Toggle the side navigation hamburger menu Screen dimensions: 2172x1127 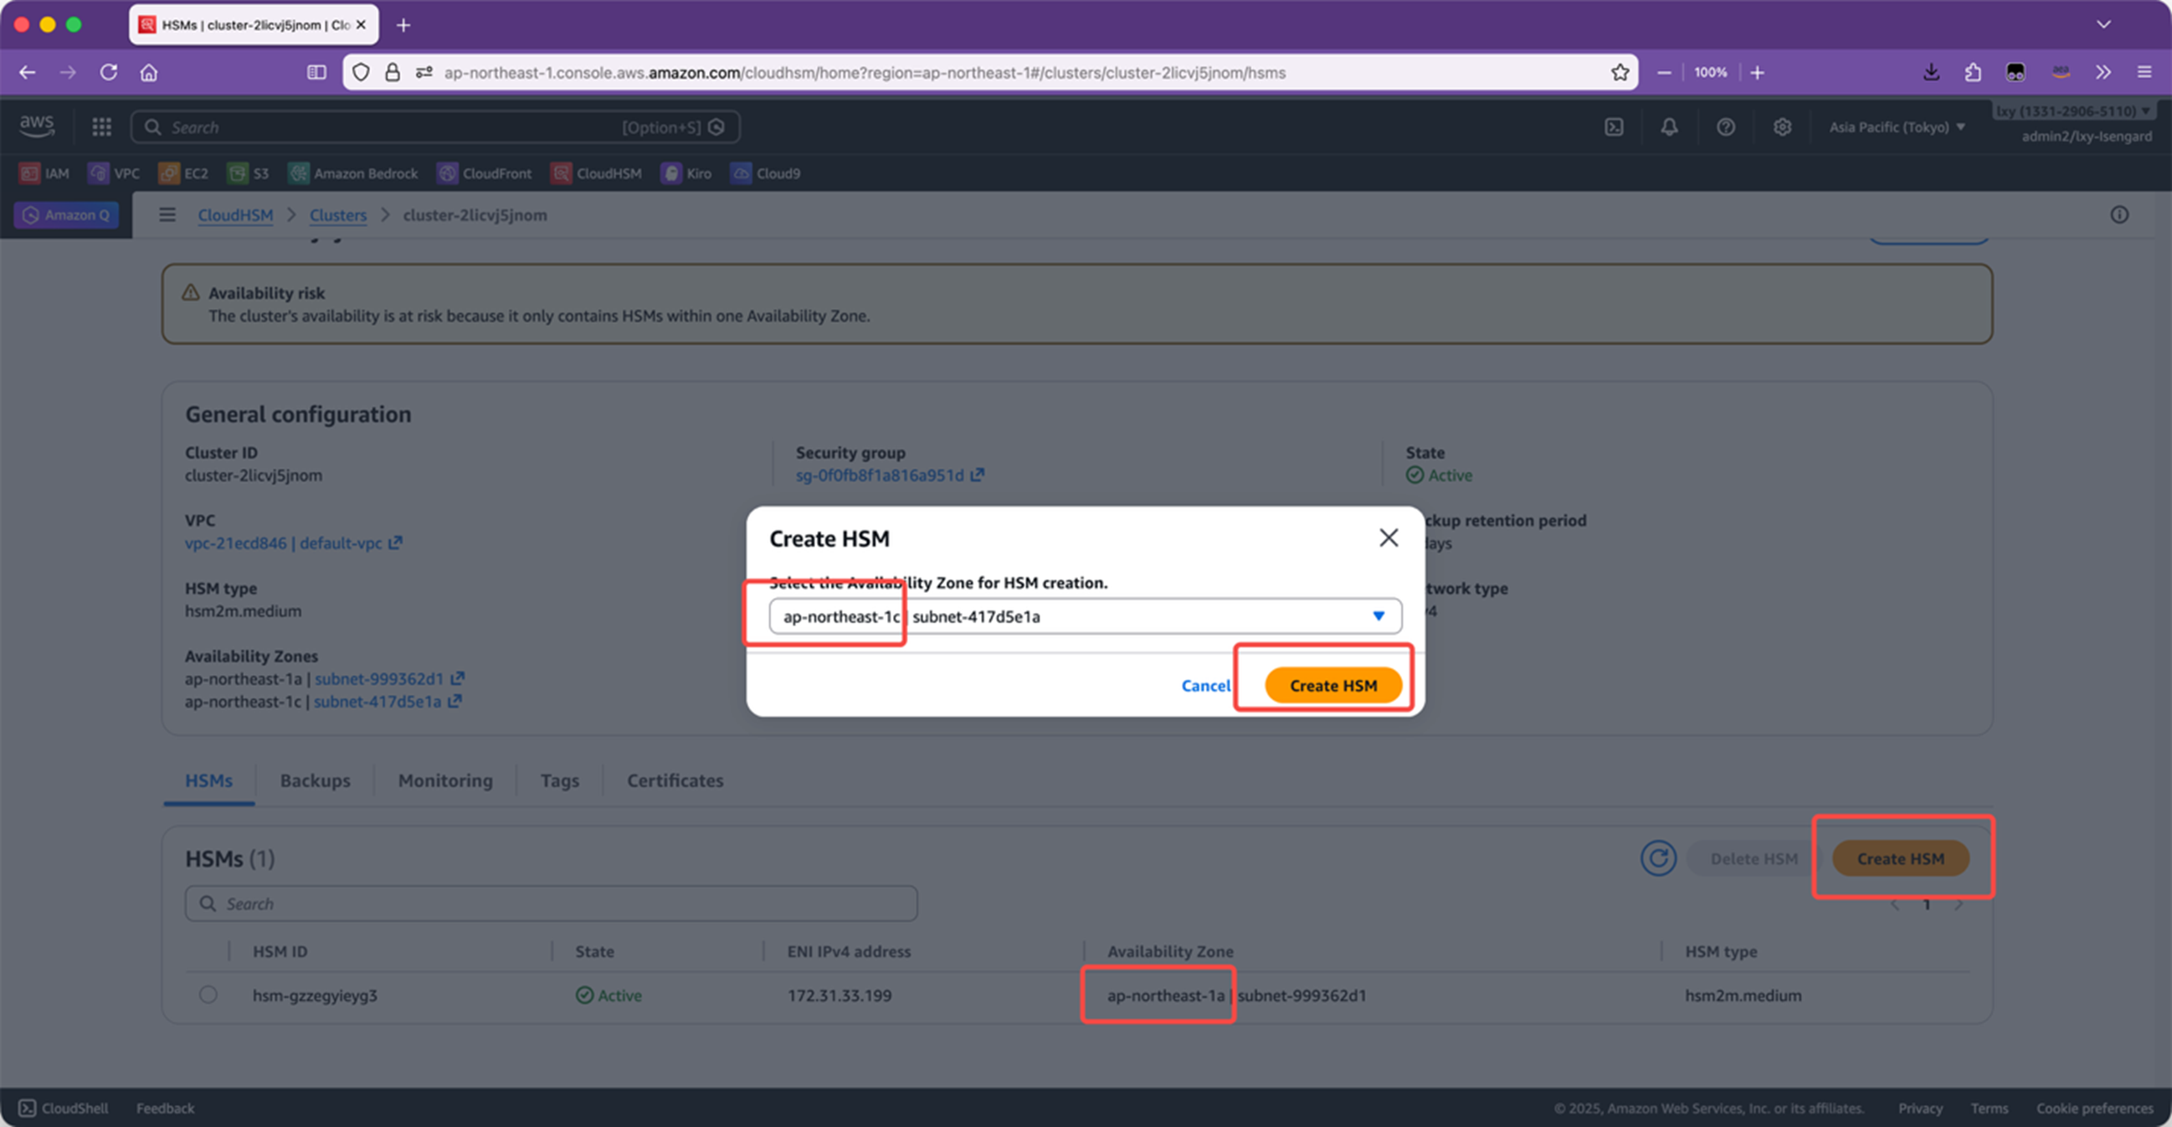(167, 215)
